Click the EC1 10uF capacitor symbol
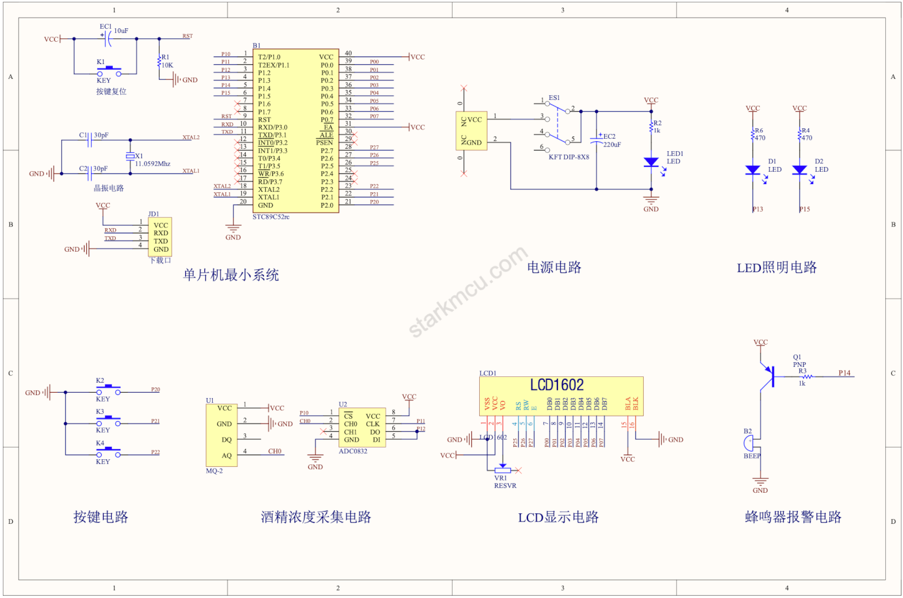Image resolution: width=903 pixels, height=598 pixels. pyautogui.click(x=108, y=39)
